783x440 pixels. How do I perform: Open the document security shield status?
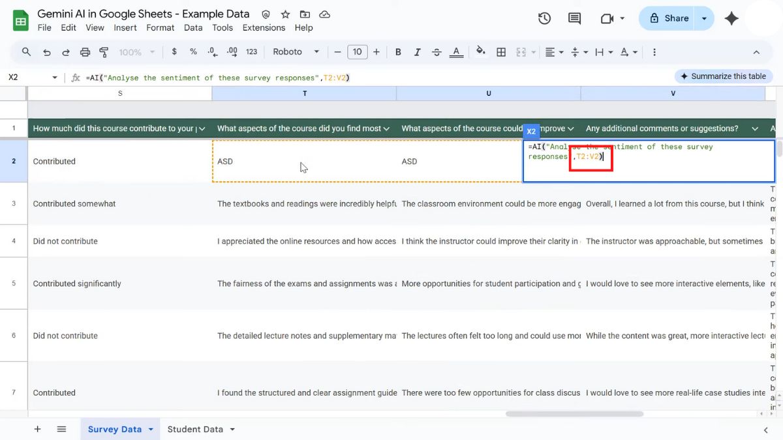266,14
